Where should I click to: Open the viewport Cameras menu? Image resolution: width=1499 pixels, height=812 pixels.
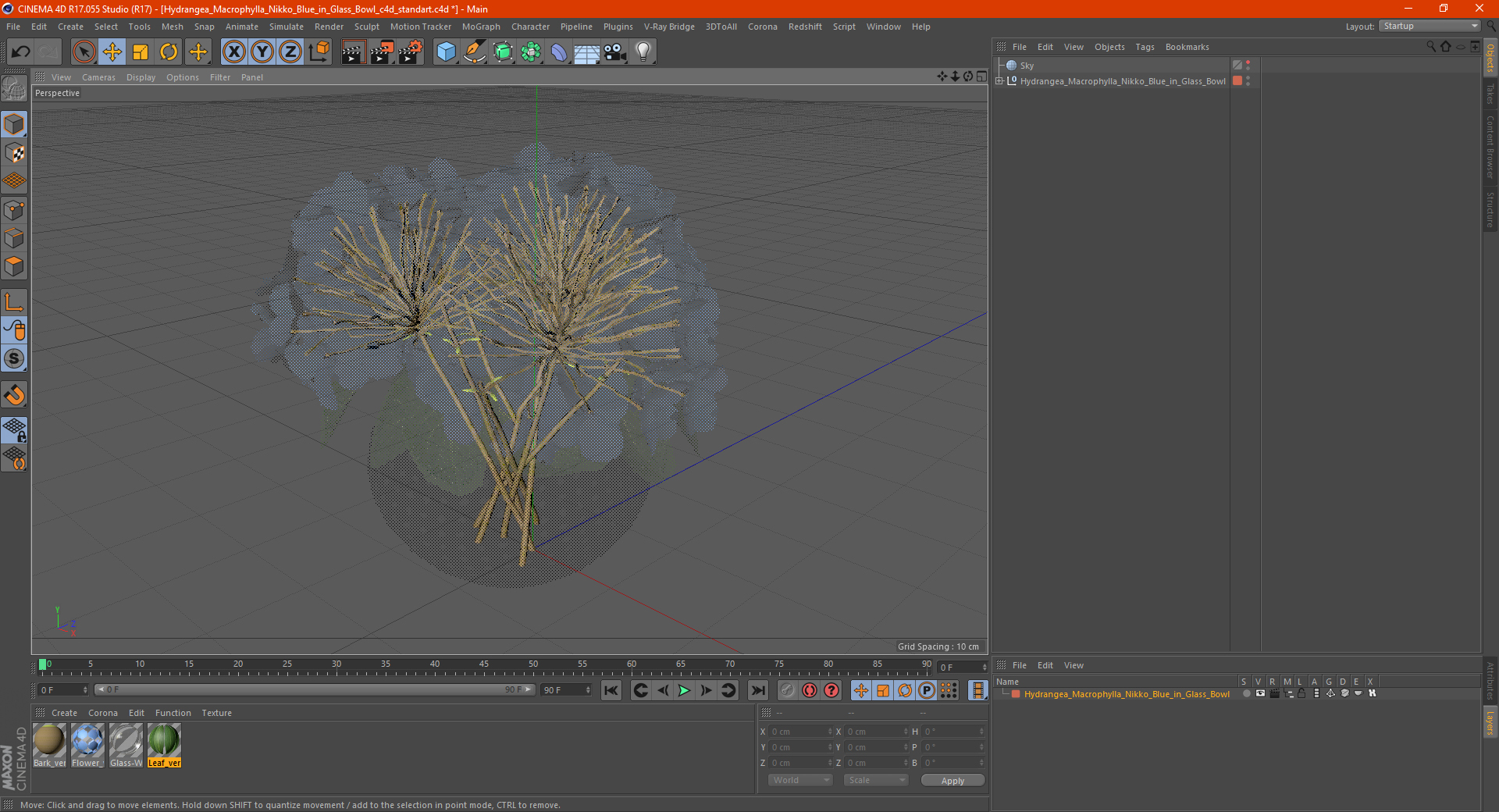coord(98,77)
